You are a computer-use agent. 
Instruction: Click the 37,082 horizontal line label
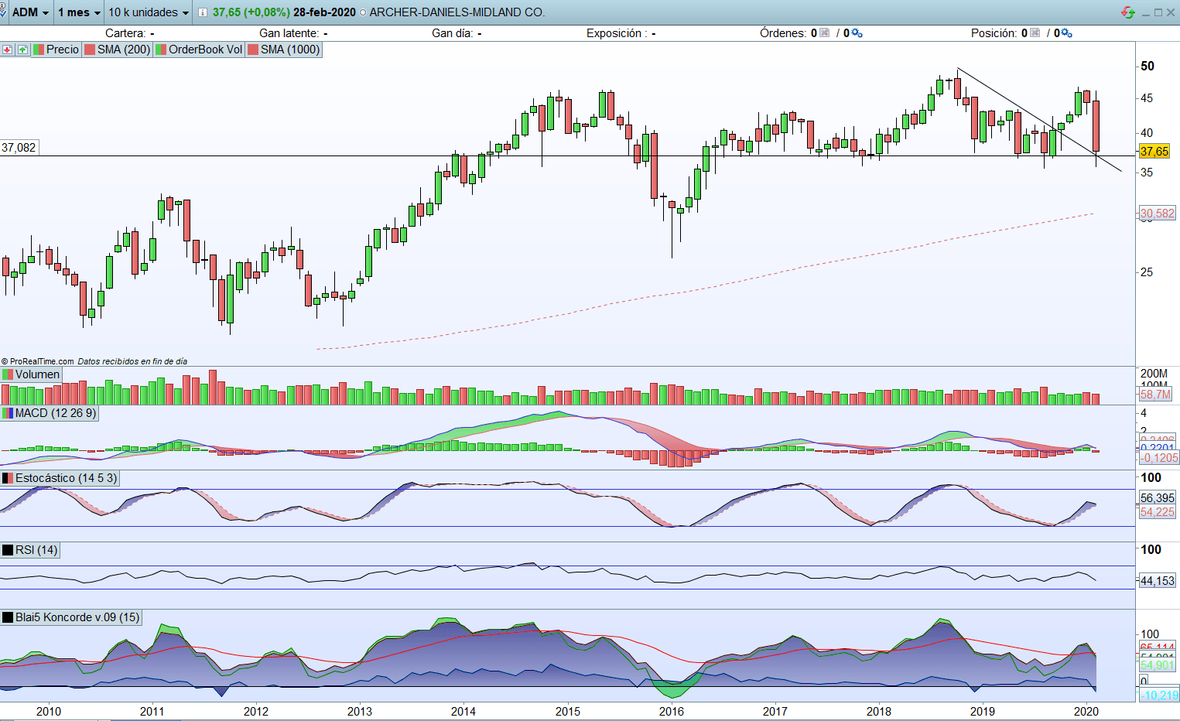(19, 148)
